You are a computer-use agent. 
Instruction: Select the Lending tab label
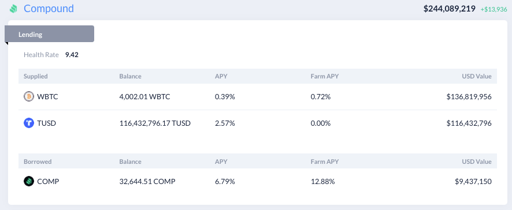(x=31, y=34)
